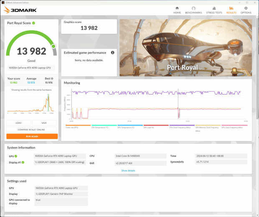
Task: Open estimated game performance info icon
Action: coord(112,53)
